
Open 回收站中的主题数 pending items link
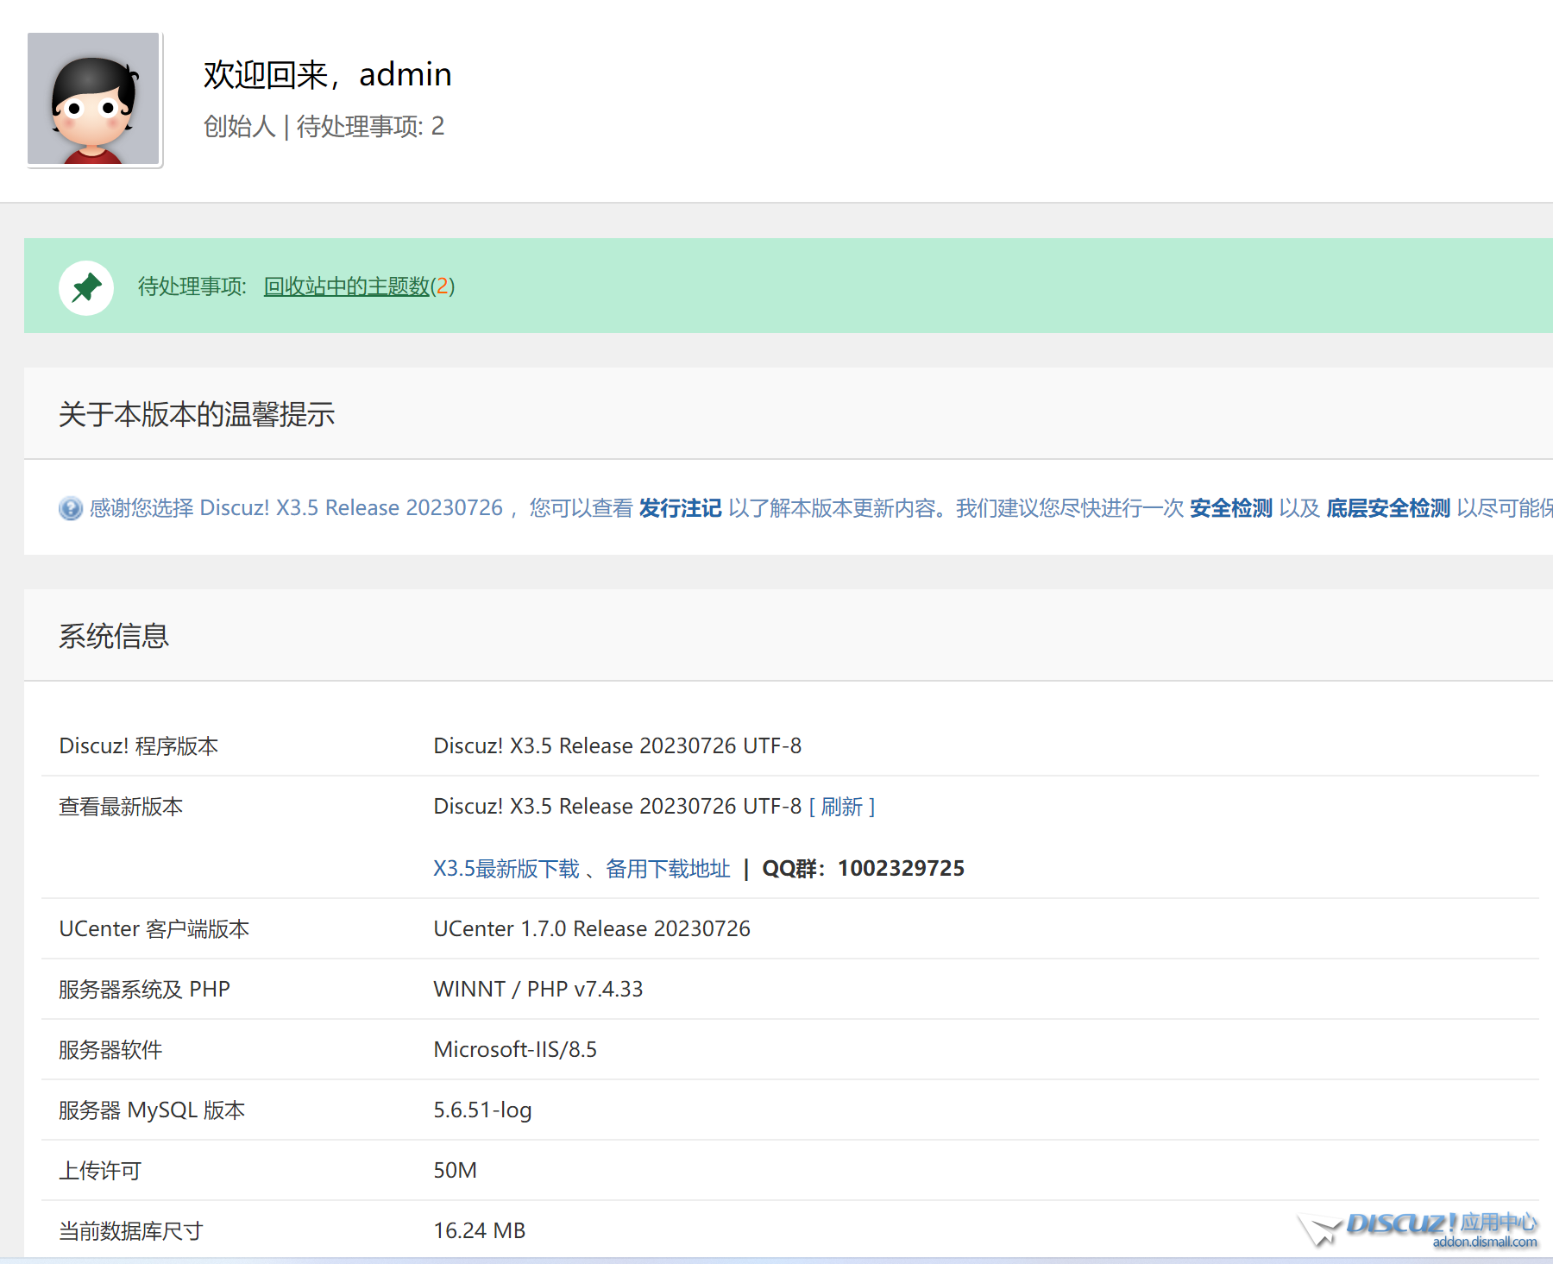(x=346, y=288)
